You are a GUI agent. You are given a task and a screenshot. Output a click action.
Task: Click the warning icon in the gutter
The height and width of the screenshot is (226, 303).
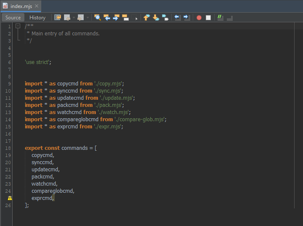(10, 198)
